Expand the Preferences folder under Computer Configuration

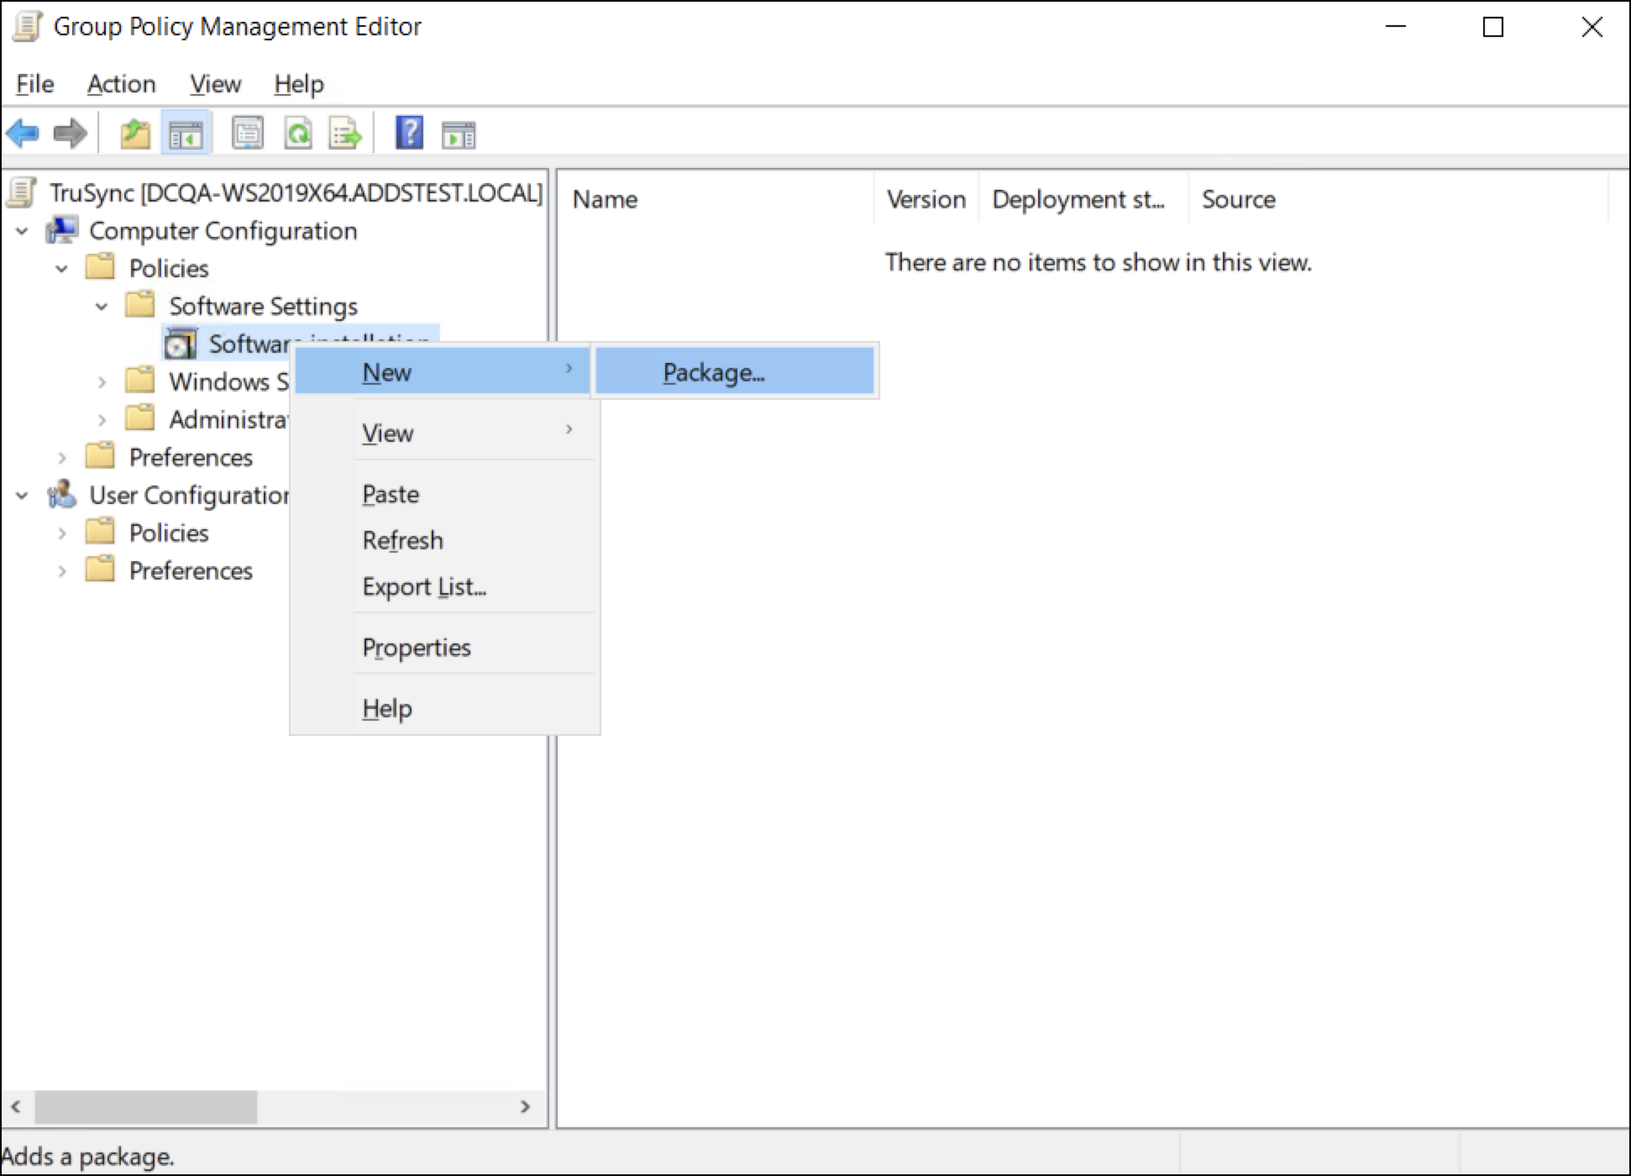62,458
